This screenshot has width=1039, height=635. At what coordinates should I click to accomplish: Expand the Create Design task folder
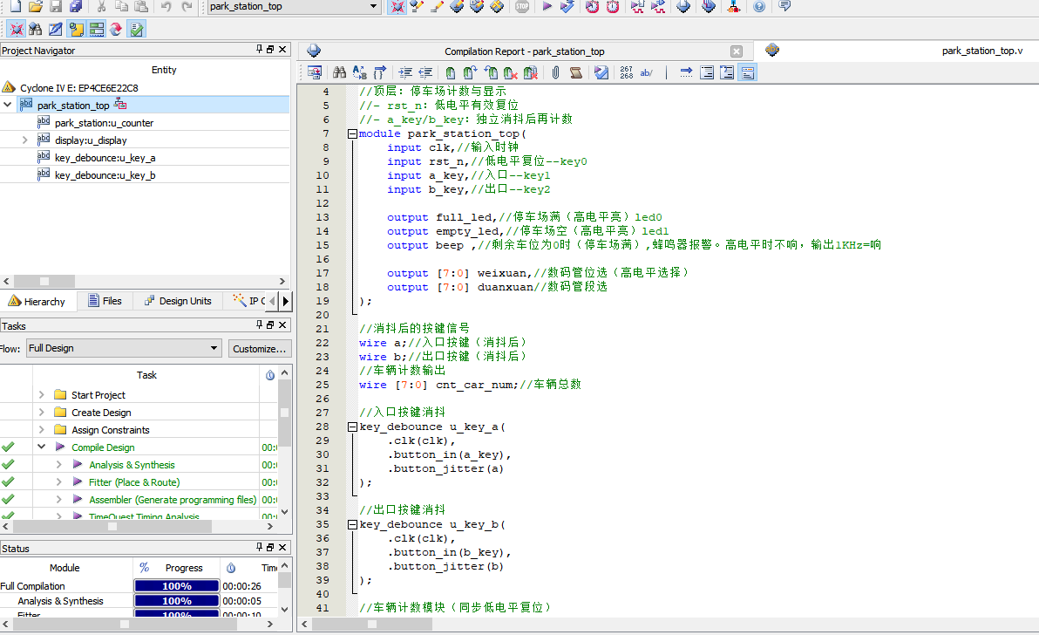point(41,412)
